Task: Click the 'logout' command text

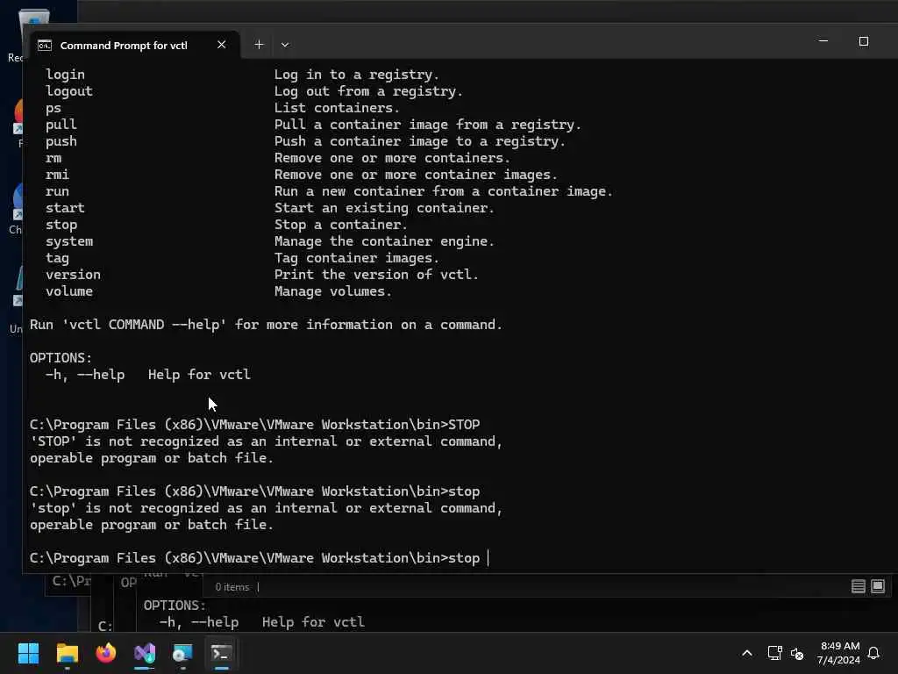Action: (x=69, y=91)
